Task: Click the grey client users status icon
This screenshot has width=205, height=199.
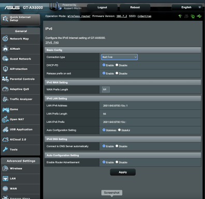Action: pos(186,16)
